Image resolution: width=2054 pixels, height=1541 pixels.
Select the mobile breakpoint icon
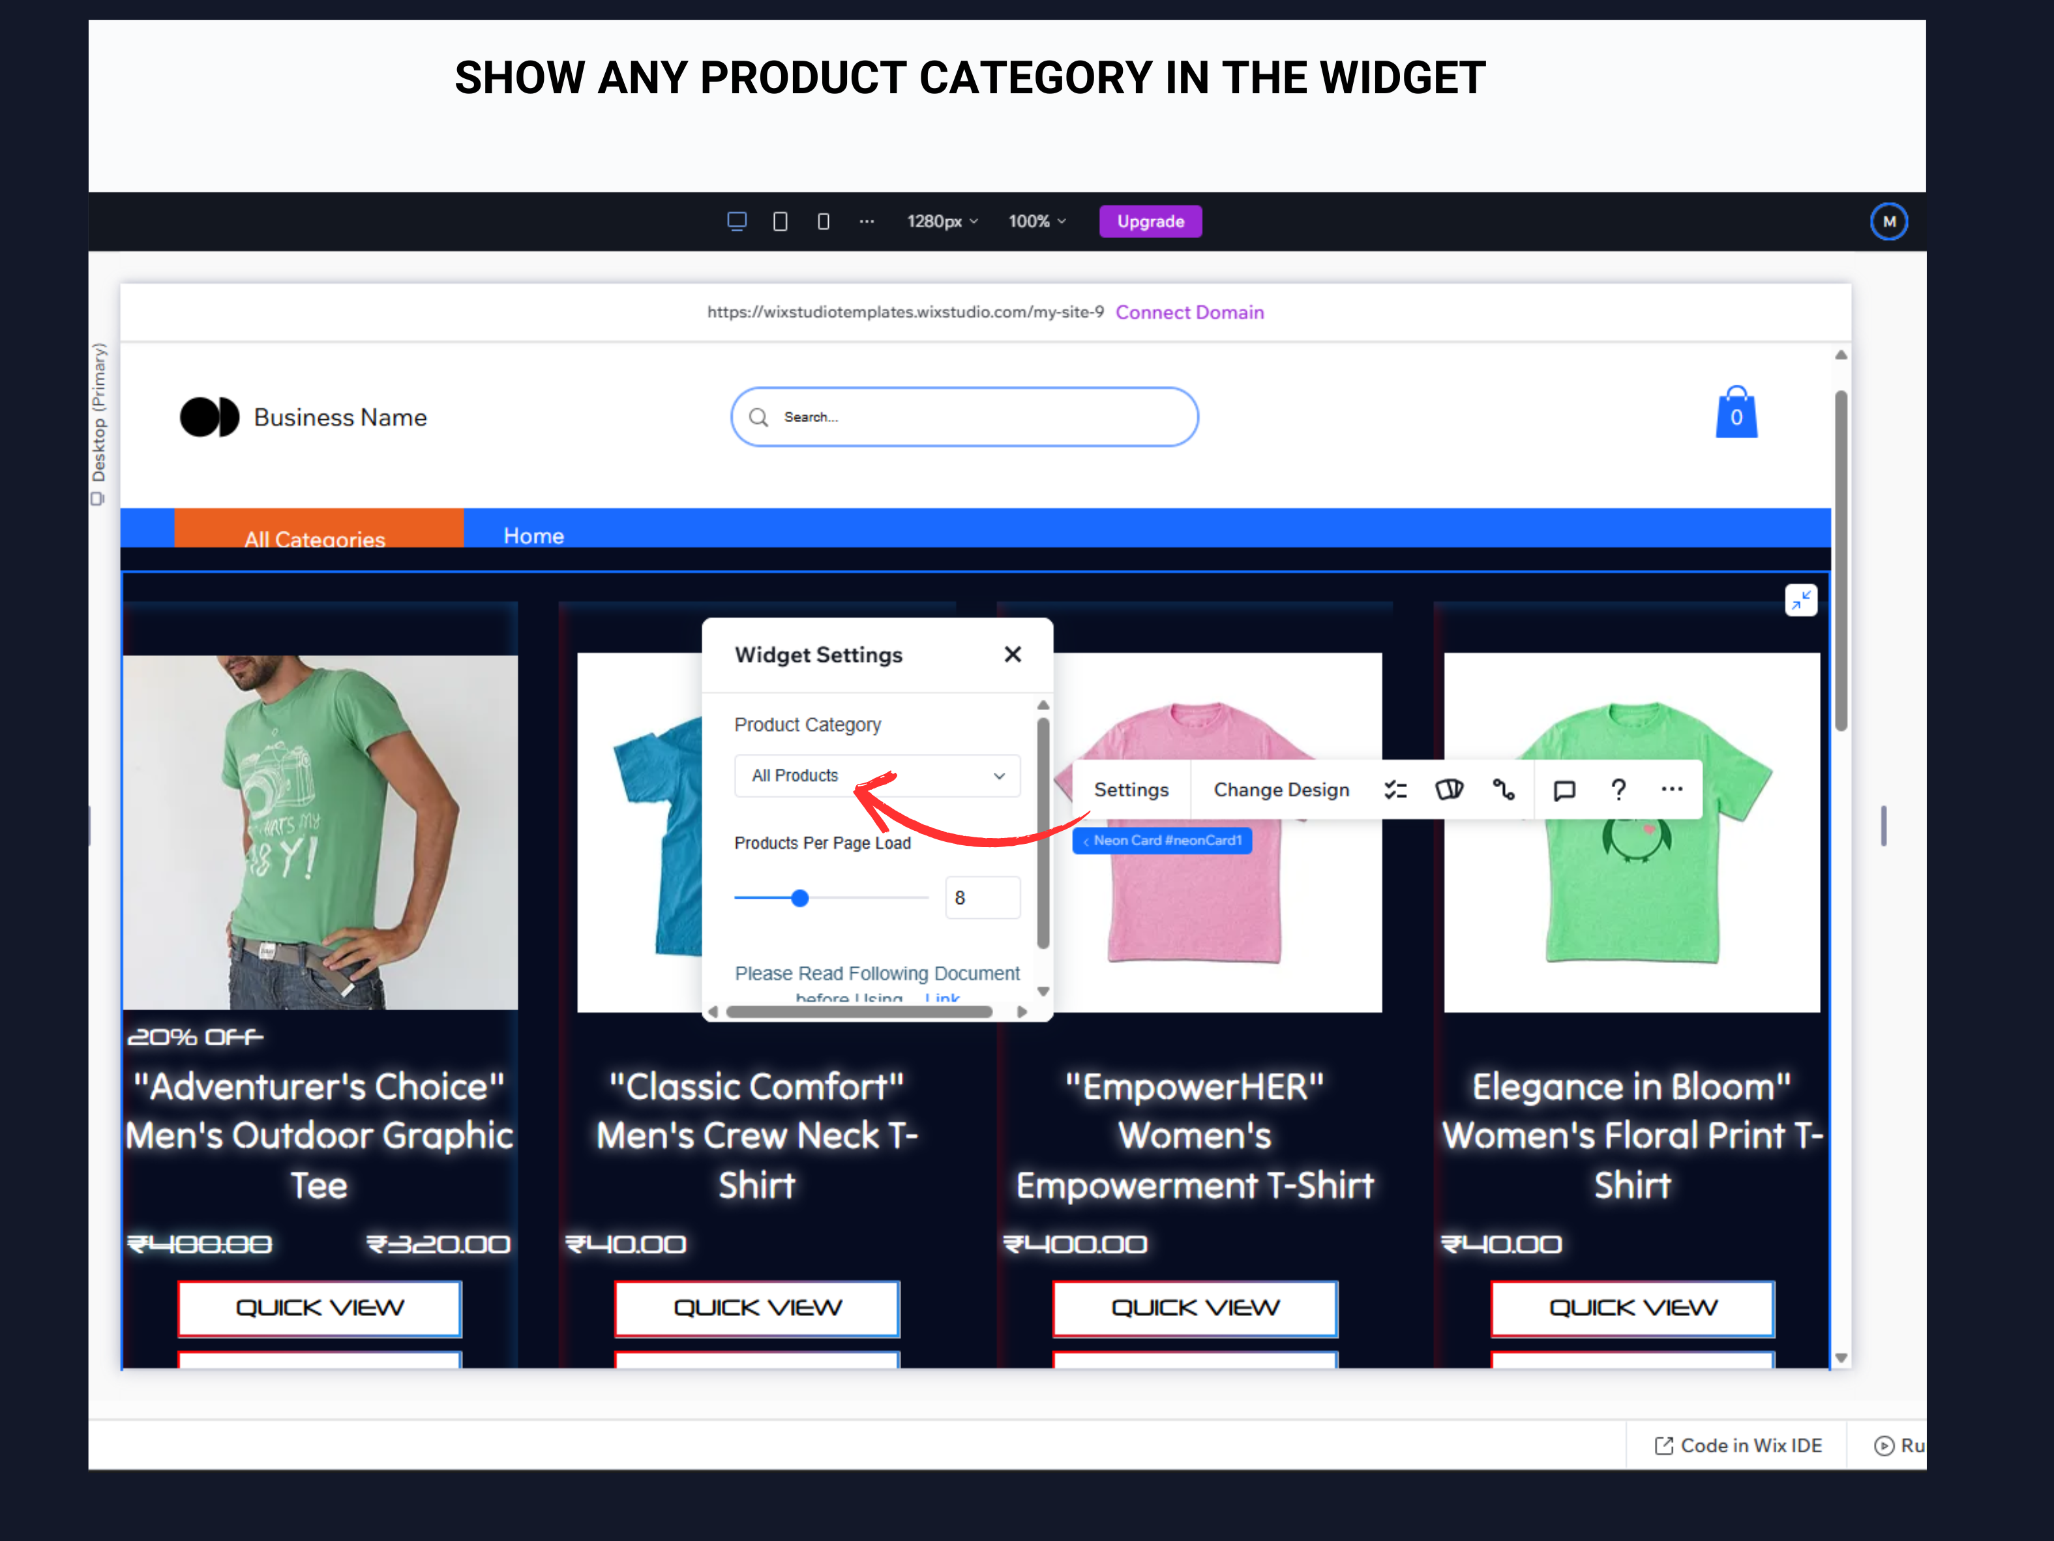pos(824,221)
